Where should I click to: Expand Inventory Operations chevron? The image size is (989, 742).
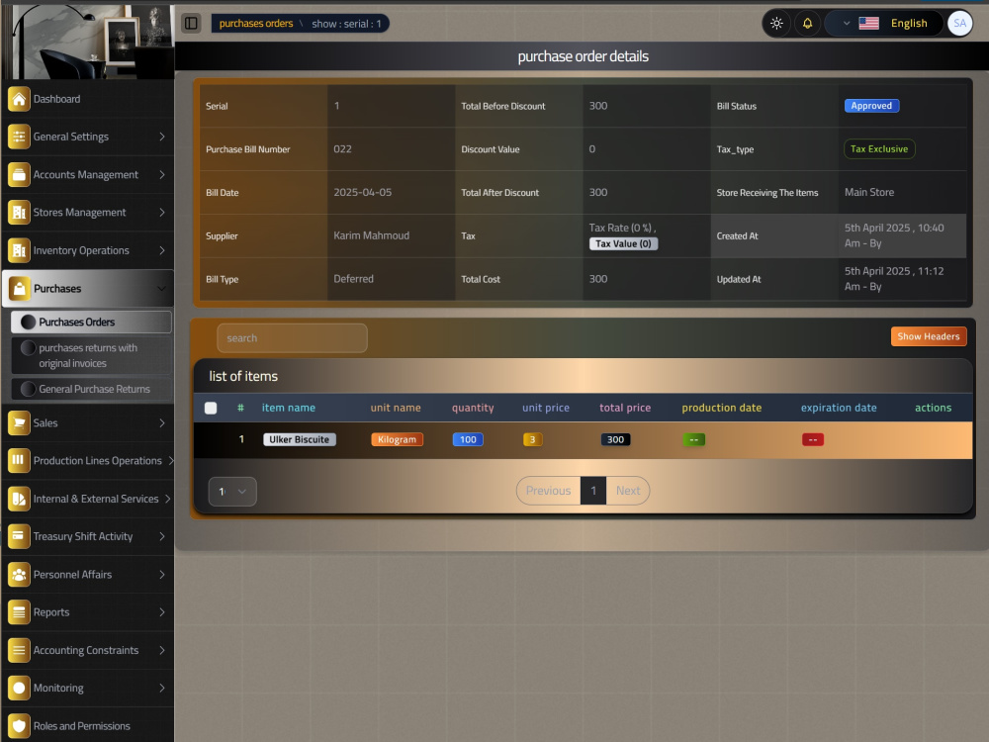162,250
